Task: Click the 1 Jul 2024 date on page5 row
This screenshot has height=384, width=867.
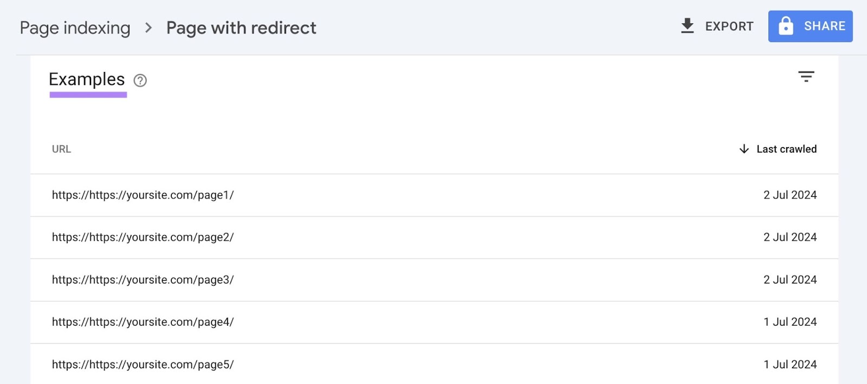Action: pos(790,364)
